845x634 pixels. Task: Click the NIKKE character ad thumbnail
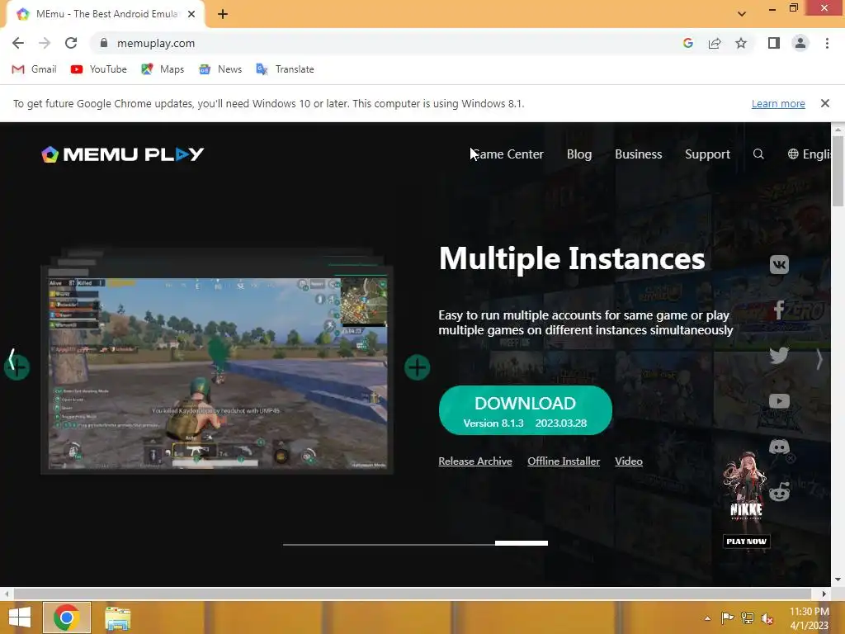click(746, 485)
